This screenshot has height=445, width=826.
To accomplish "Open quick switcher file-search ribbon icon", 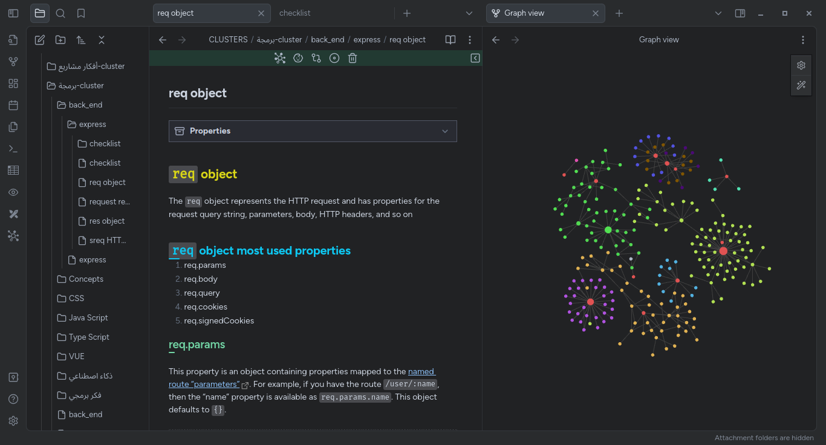I will tap(13, 40).
